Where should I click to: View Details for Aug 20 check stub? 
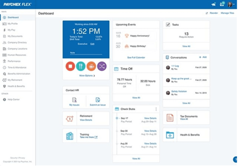pyautogui.click(x=150, y=143)
